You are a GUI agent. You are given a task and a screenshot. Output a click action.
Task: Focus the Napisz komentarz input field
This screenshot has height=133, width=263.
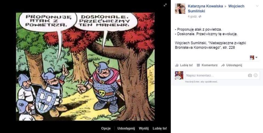tap(222, 75)
